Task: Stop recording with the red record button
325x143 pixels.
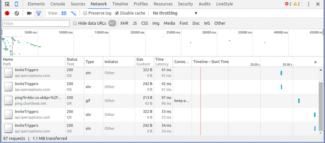Action: point(7,13)
